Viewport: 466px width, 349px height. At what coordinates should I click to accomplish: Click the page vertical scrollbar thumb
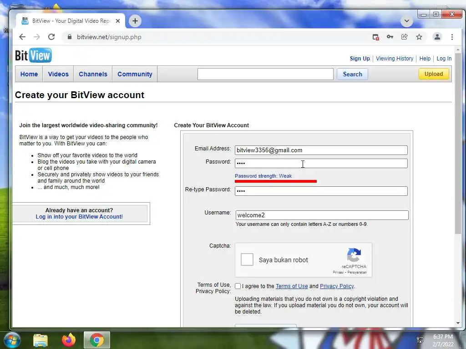(x=458, y=143)
